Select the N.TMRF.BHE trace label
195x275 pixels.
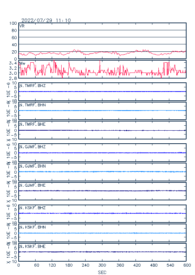coord(32,124)
